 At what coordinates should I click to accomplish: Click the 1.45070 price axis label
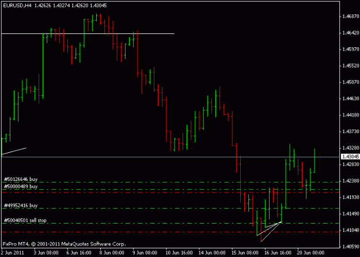(x=350, y=82)
